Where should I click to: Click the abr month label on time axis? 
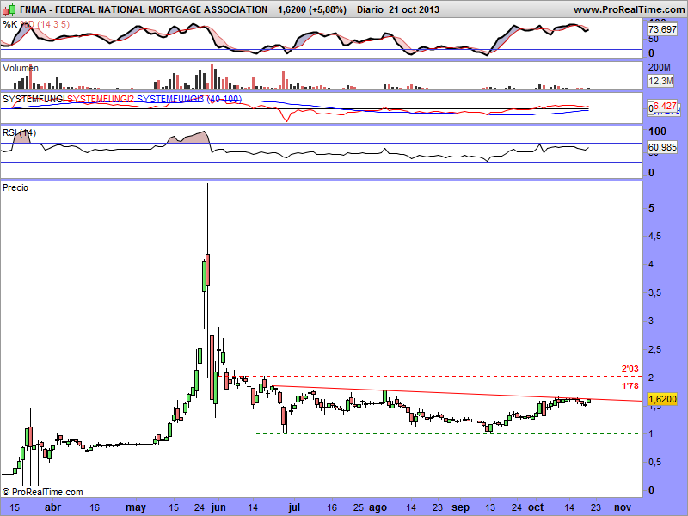point(53,507)
